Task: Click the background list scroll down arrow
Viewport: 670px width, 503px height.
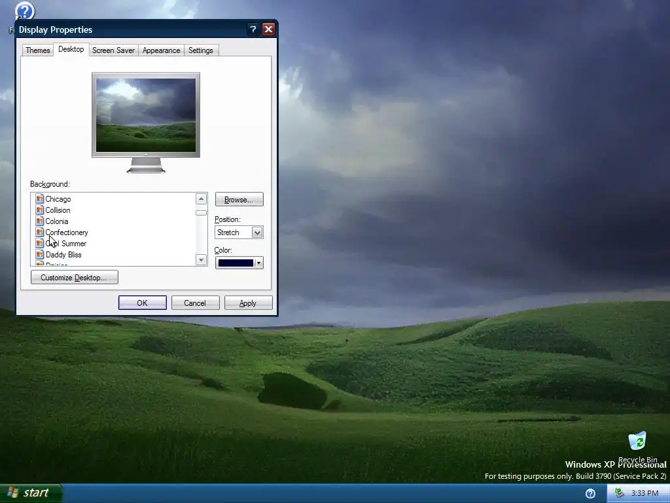Action: point(201,259)
